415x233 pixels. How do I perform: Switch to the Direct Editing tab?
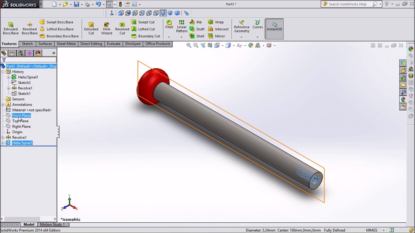[91, 44]
